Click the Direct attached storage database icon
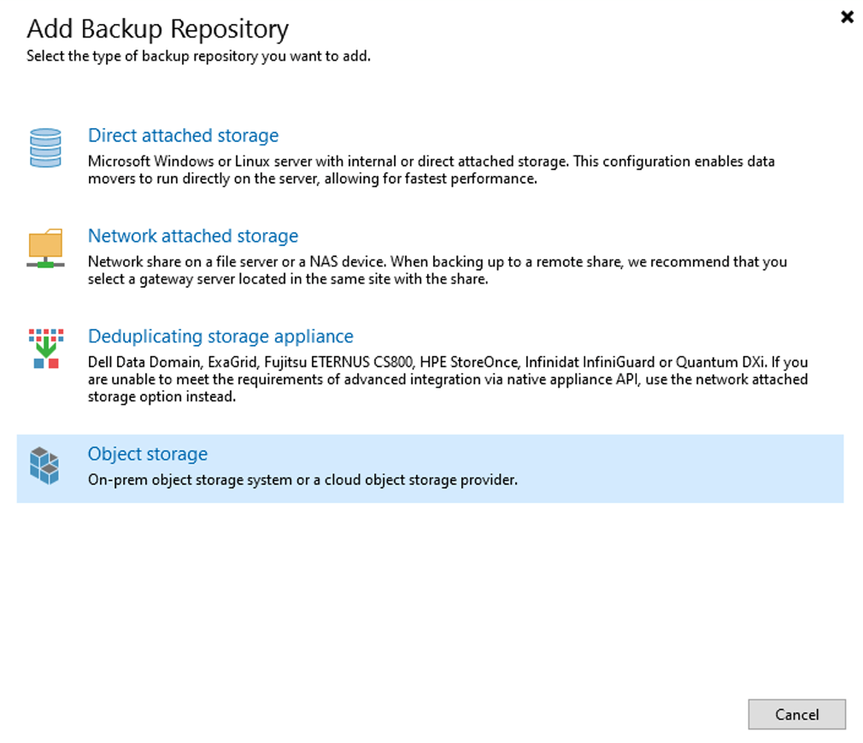Image resolution: width=863 pixels, height=743 pixels. coord(45,148)
